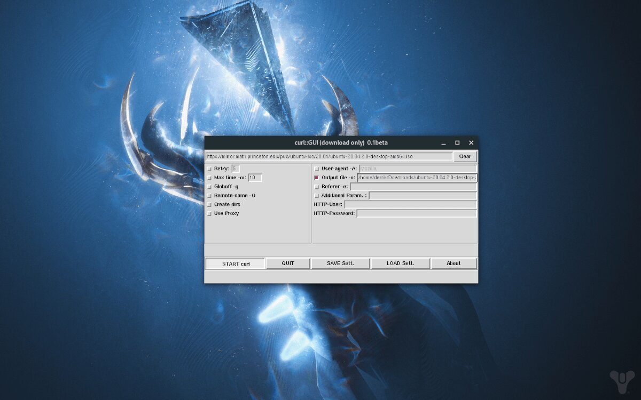The image size is (641, 400).
Task: Focus the HTTP-Password input field
Action: coord(417,213)
